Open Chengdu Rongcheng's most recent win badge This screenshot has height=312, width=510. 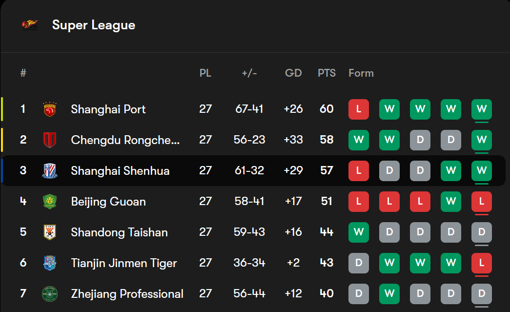[x=482, y=140]
